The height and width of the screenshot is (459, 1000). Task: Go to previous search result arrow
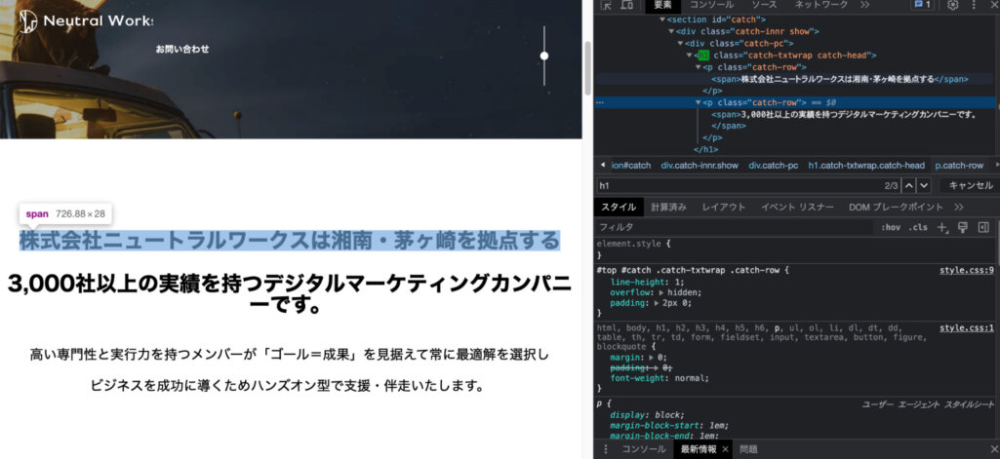909,186
